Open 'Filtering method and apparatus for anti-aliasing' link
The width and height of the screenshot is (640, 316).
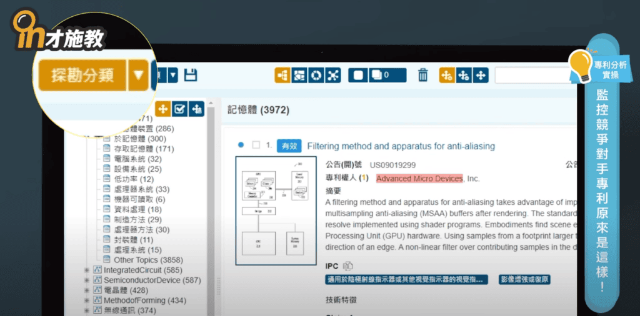[401, 146]
